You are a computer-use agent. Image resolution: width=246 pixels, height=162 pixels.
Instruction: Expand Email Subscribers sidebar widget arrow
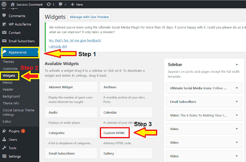(x=237, y=102)
